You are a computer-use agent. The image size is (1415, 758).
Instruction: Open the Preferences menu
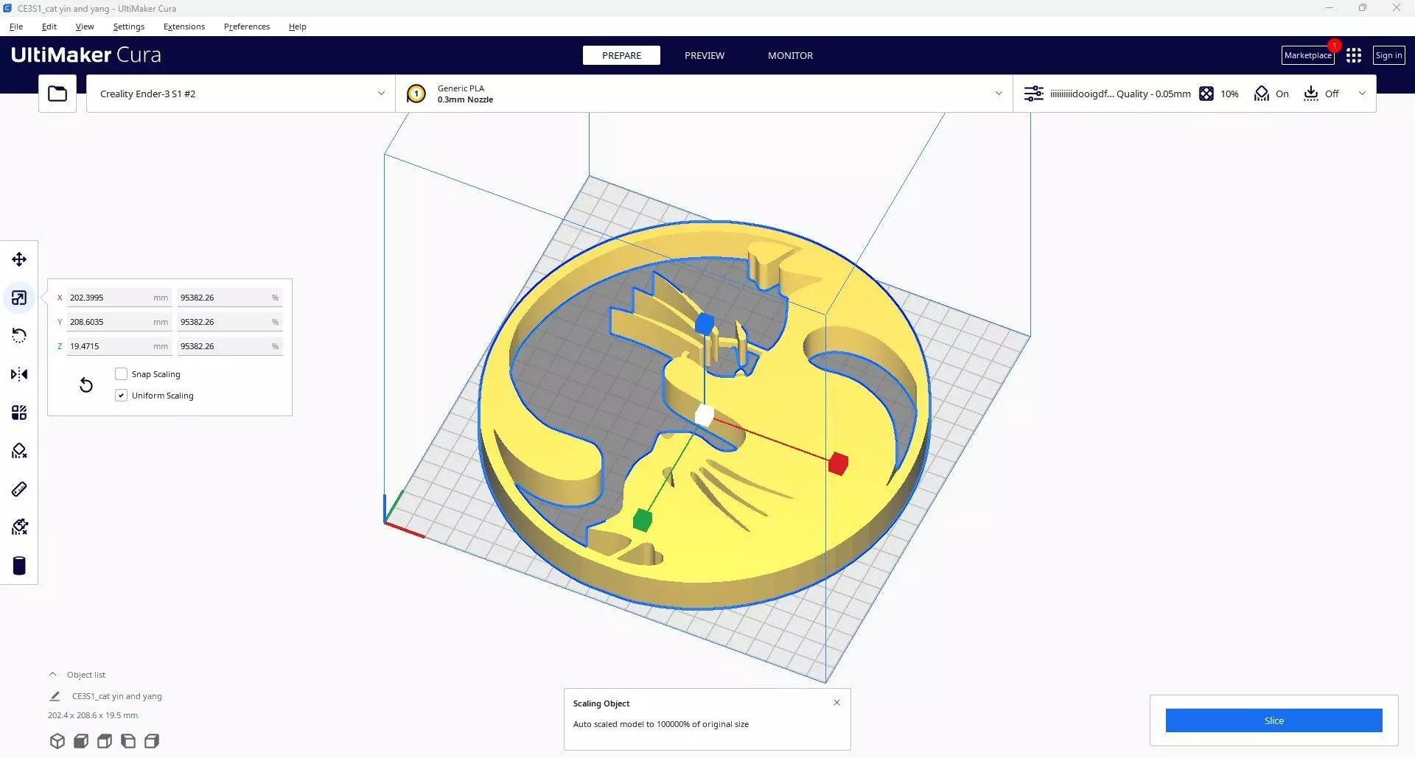click(x=247, y=27)
